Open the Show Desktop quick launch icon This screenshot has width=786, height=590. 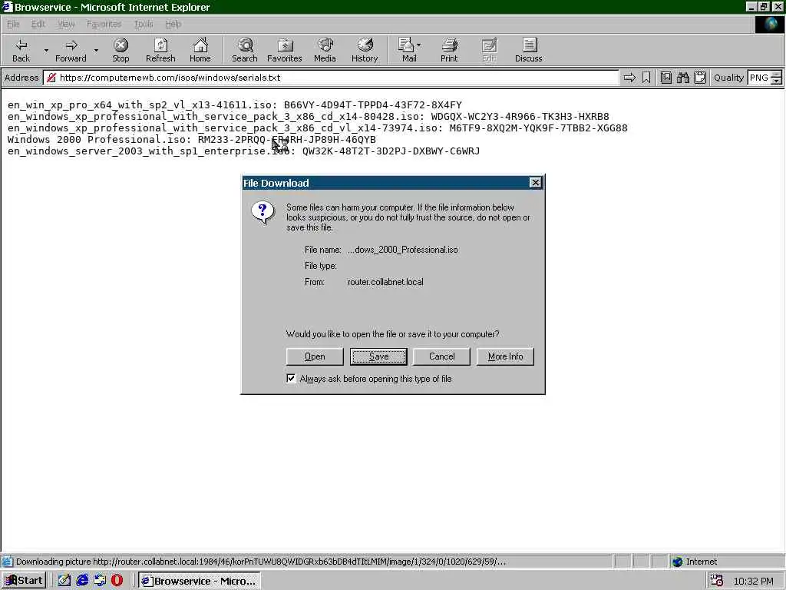point(64,581)
